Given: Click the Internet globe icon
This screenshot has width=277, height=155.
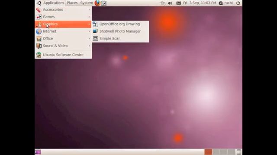Looking at the screenshot, I should coord(39,31).
